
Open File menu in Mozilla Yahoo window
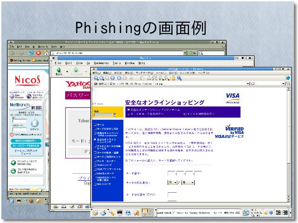(x=58, y=63)
